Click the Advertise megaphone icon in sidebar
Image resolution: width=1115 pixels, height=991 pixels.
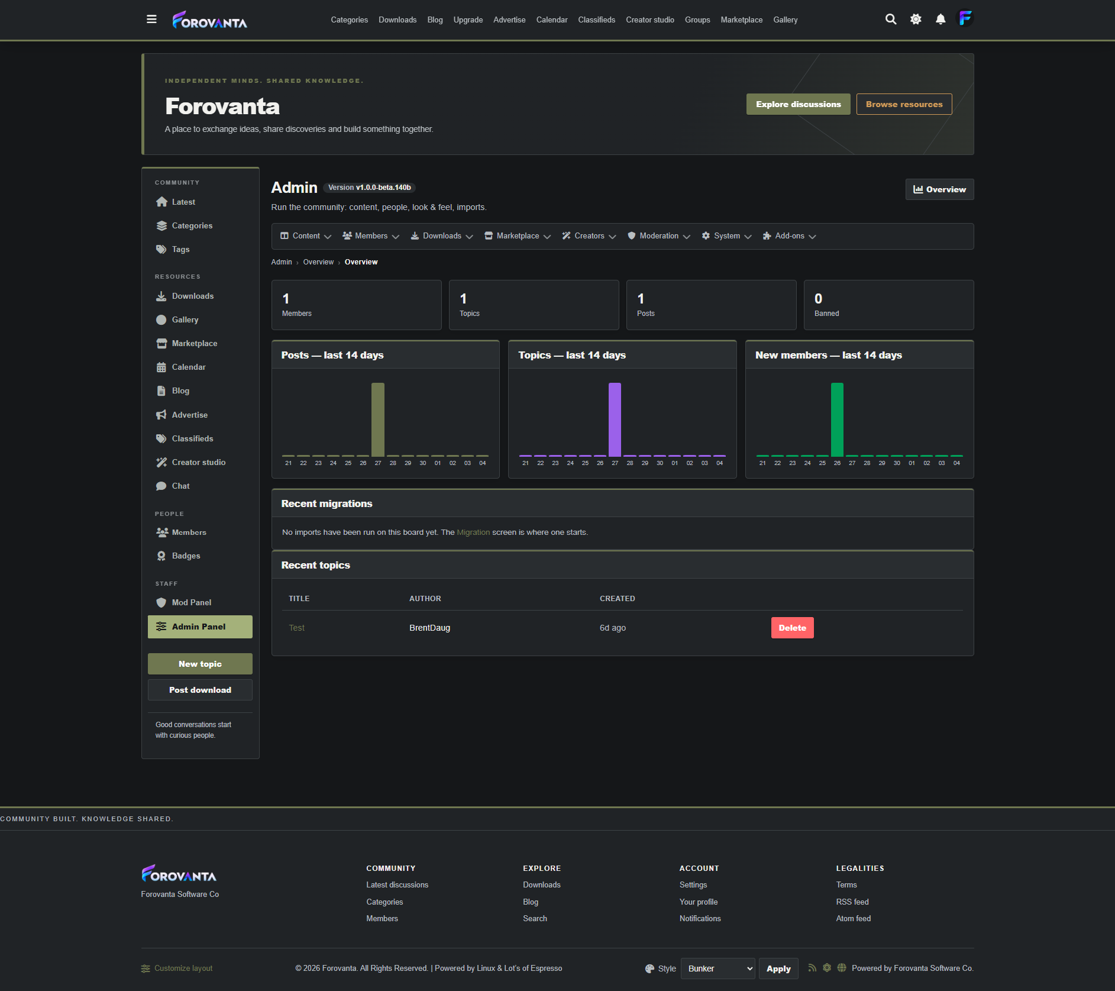click(x=161, y=415)
